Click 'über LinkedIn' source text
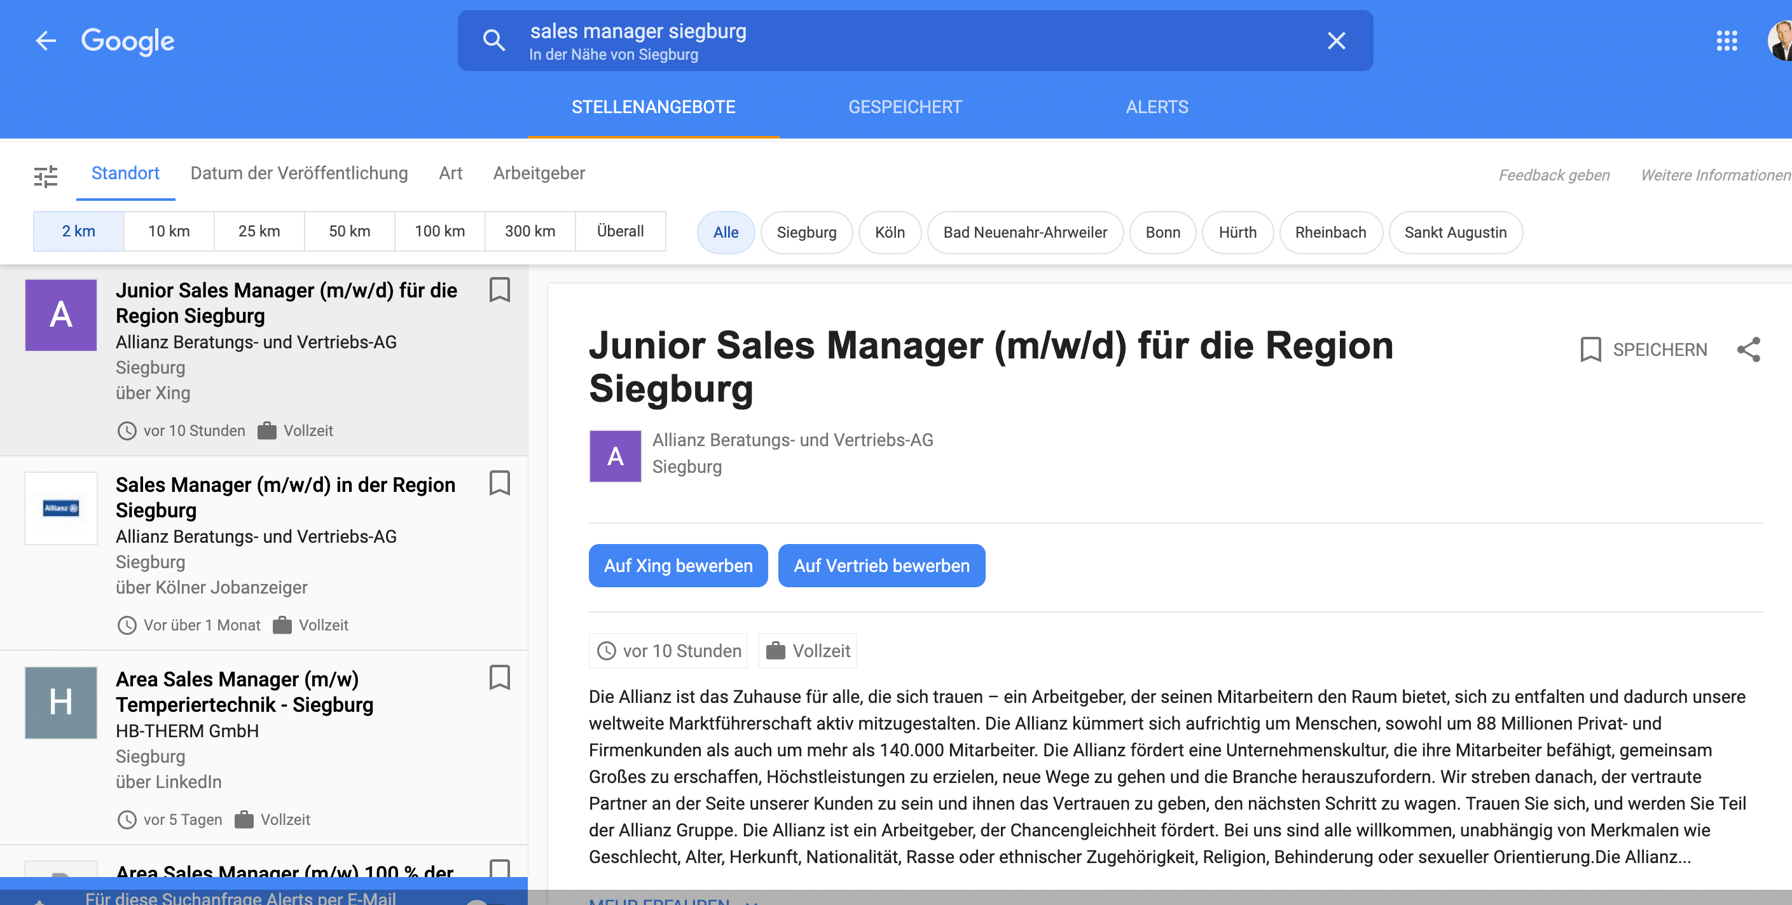The width and height of the screenshot is (1792, 905). click(x=169, y=782)
